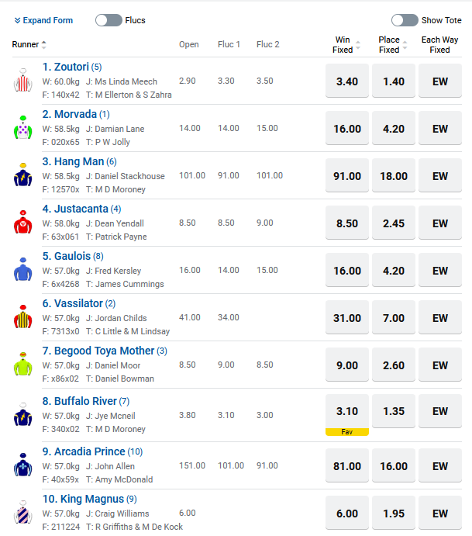The width and height of the screenshot is (472, 536).
Task: Select Buffalo River win odds 3.10
Action: [x=347, y=413]
